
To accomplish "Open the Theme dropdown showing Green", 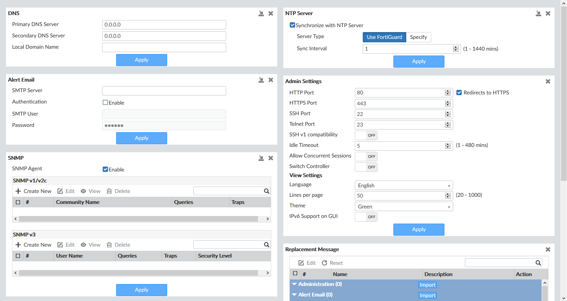I will pos(404,207).
